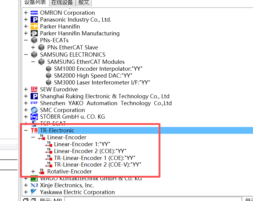Switch to the 设备列表 tab
The height and width of the screenshot is (201, 253).
[x=35, y=3]
